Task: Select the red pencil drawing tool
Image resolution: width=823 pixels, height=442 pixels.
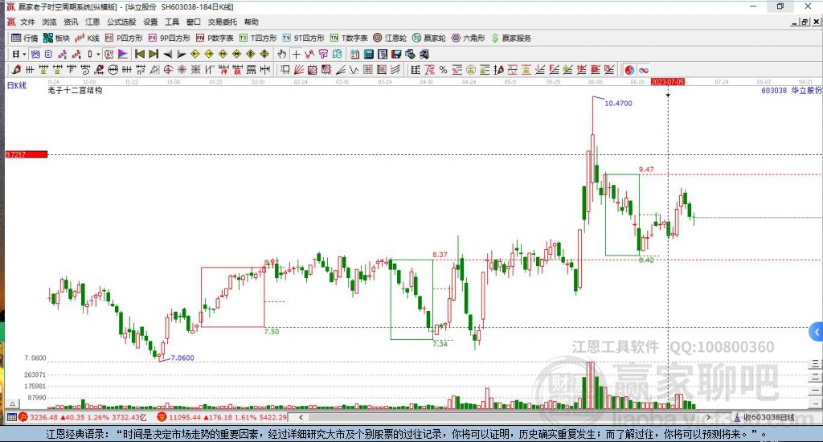Action: tap(16, 69)
